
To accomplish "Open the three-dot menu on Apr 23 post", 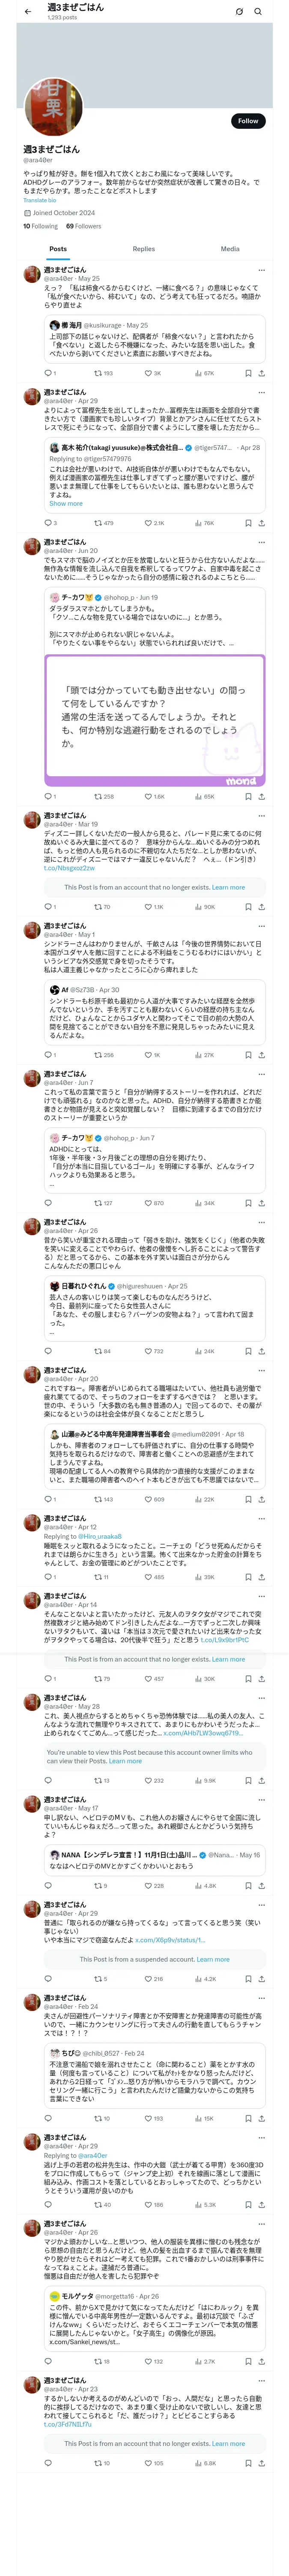I will point(261,2381).
